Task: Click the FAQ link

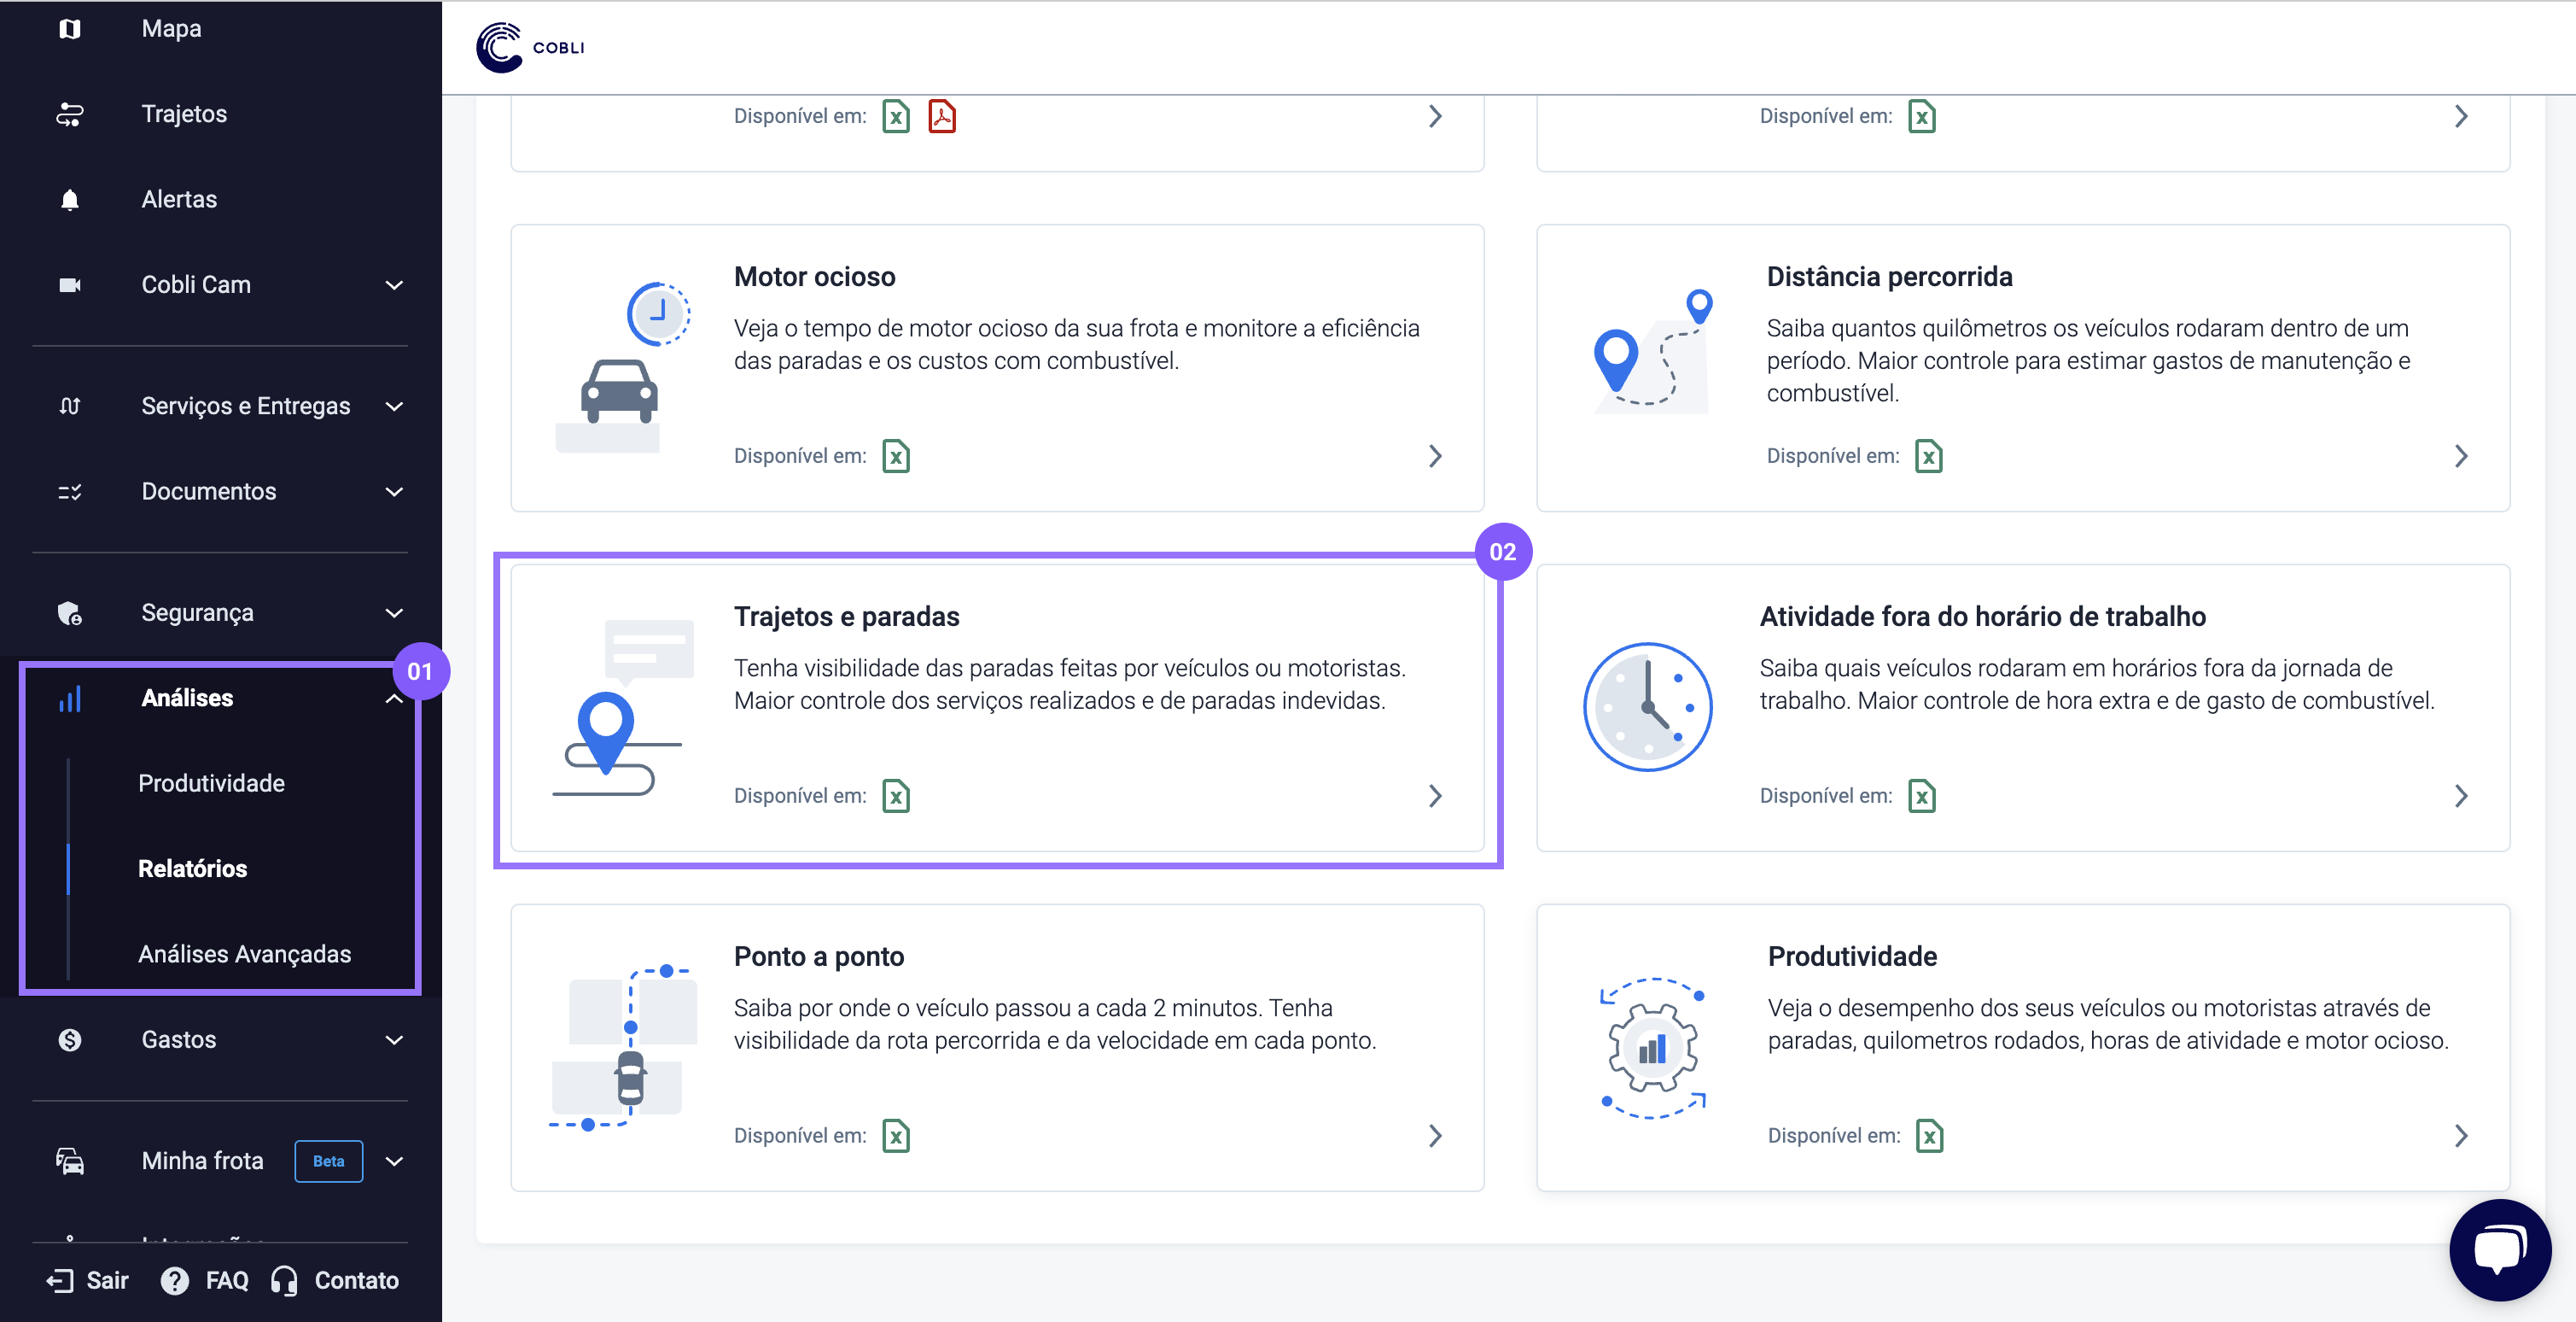Action: point(204,1281)
